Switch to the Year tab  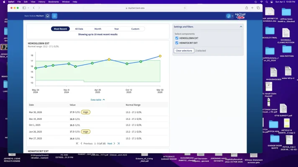116,29
